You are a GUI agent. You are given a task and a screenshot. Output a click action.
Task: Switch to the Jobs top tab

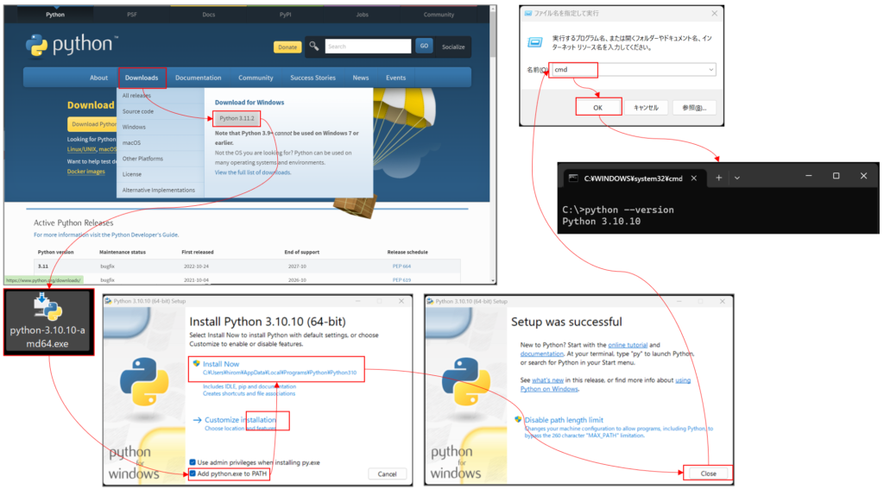(362, 15)
